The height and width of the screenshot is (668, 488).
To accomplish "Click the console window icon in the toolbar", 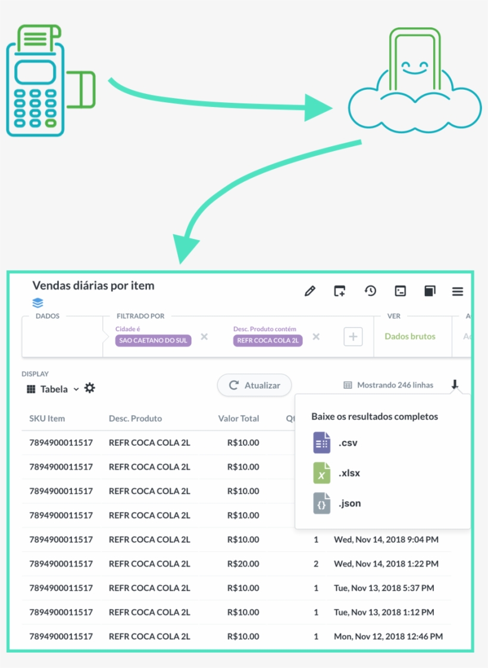I will tap(400, 291).
